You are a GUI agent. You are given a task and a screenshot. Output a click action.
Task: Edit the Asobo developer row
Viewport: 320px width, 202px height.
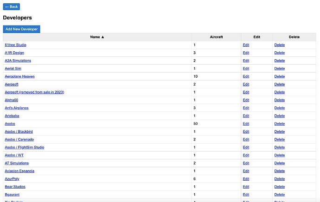pos(246,123)
